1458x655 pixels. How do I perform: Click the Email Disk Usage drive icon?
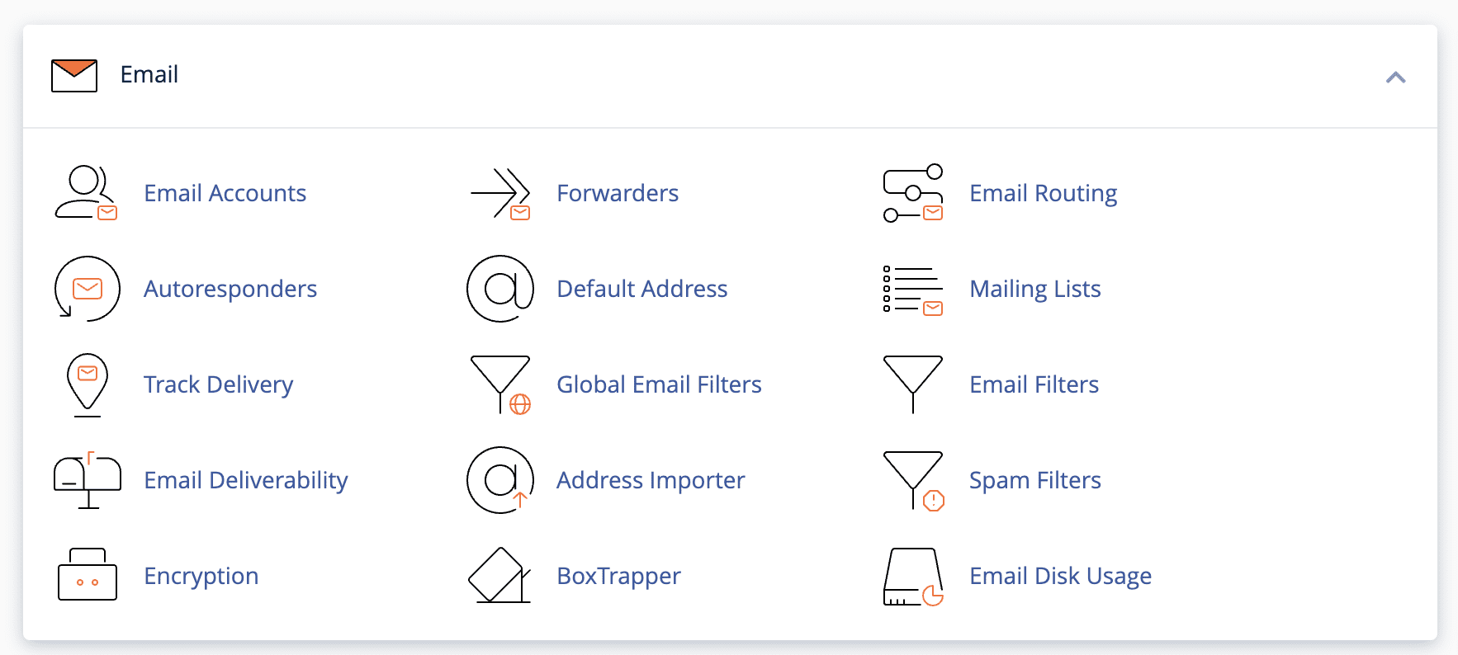coord(913,577)
